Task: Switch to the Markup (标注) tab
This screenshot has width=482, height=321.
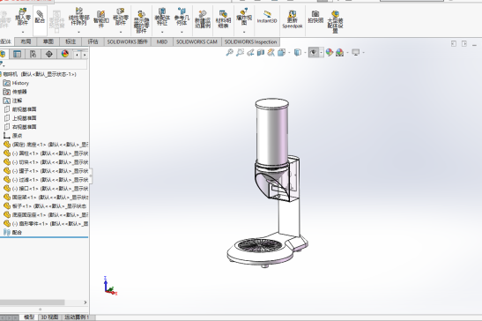Action: click(x=70, y=41)
